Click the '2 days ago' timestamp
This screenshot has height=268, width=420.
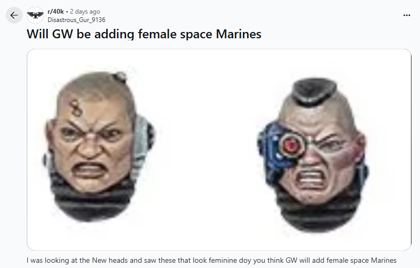pos(85,12)
